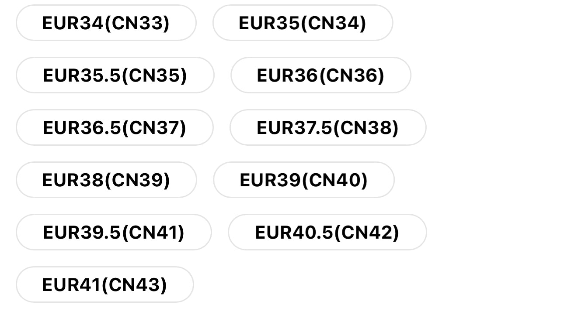The height and width of the screenshot is (315, 564).
Task: Tap the EUR37.5(CN38) size button
Action: point(328,127)
